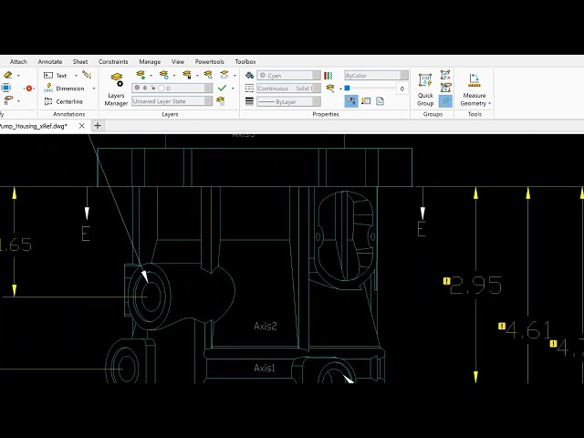Click the yellow warning badge beside 2.95
Screen dimensions: 584x438
pos(446,281)
